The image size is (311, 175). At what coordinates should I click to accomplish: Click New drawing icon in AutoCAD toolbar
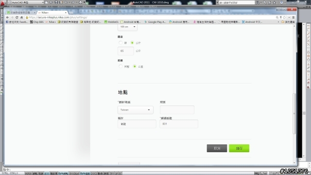point(46,2)
